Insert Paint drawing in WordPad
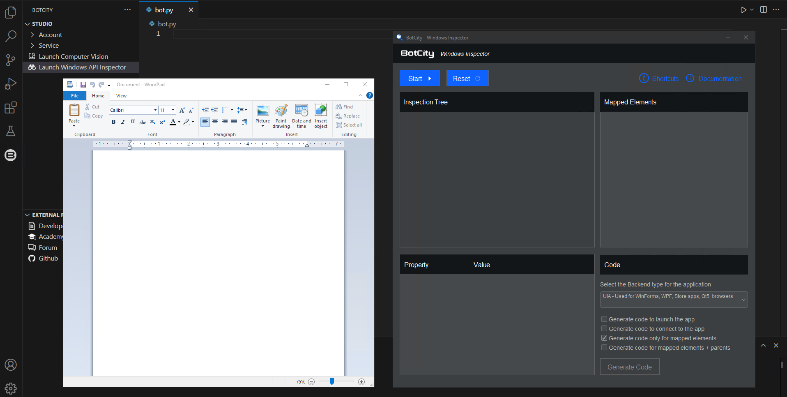The width and height of the screenshot is (787, 397). [281, 116]
